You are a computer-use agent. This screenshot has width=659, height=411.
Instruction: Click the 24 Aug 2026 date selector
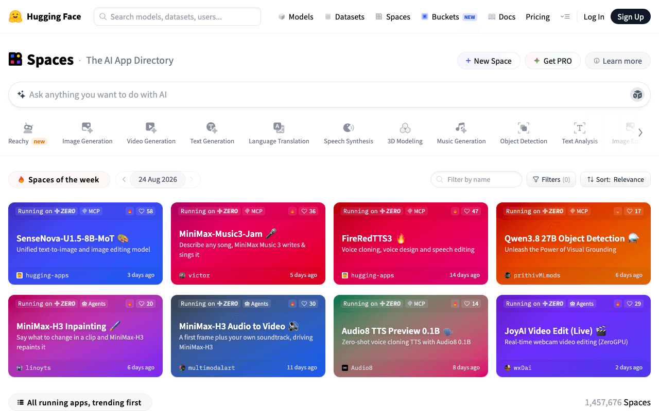pyautogui.click(x=158, y=179)
